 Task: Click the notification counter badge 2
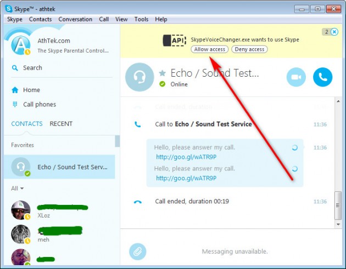click(x=326, y=32)
